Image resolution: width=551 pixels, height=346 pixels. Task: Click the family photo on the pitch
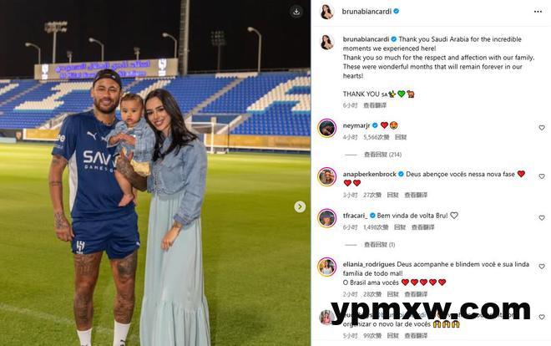tap(155, 173)
